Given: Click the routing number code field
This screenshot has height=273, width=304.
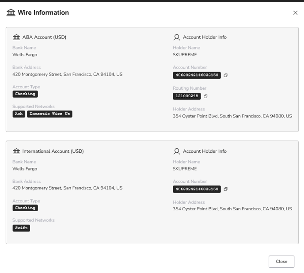Looking at the screenshot, I should click(x=187, y=96).
